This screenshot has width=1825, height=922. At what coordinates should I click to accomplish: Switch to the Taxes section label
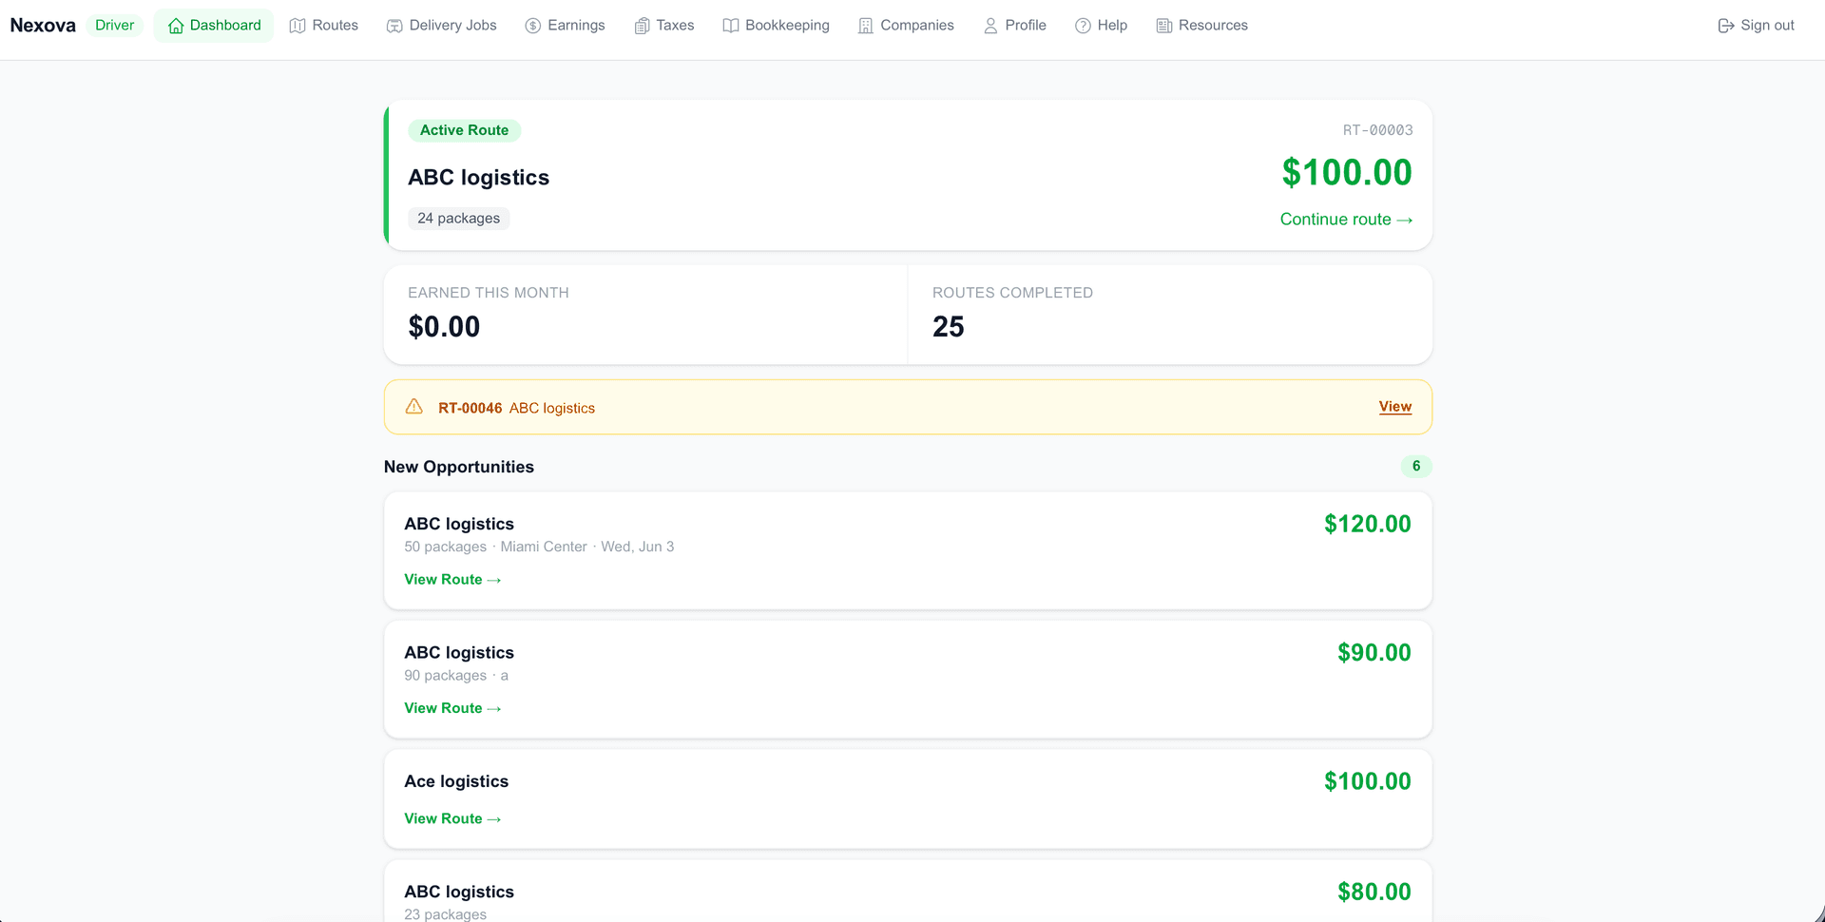coord(676,26)
